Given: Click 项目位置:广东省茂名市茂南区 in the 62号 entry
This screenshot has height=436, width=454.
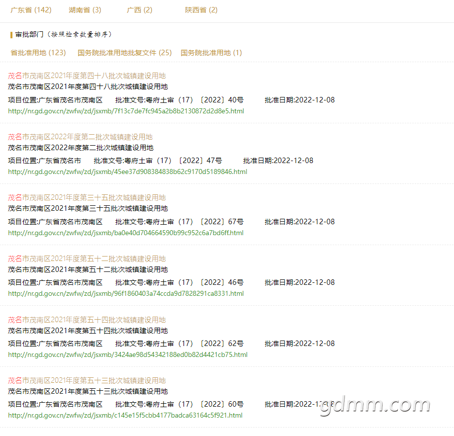Looking at the screenshot, I should pos(55,344).
